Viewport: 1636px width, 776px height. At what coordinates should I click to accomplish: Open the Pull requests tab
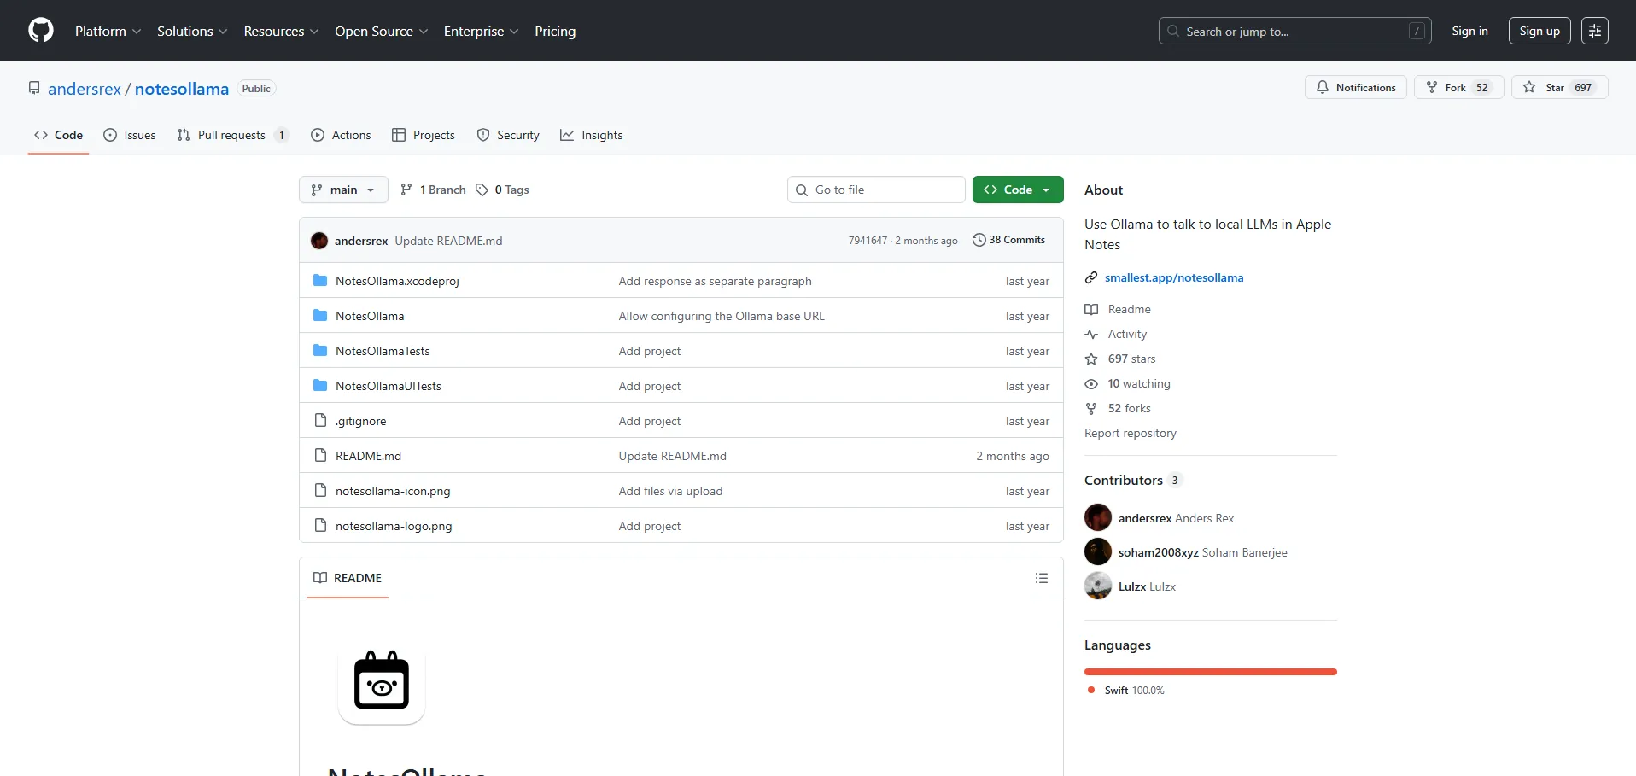(231, 135)
